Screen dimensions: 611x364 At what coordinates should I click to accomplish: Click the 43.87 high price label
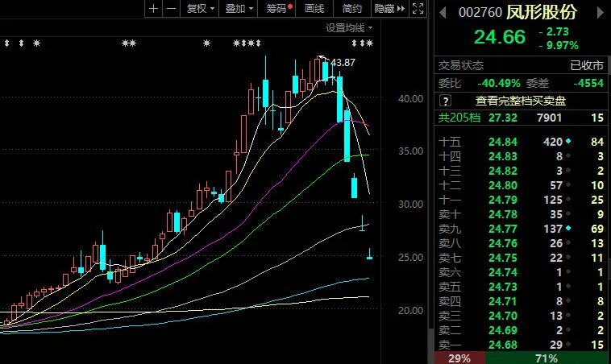point(343,62)
